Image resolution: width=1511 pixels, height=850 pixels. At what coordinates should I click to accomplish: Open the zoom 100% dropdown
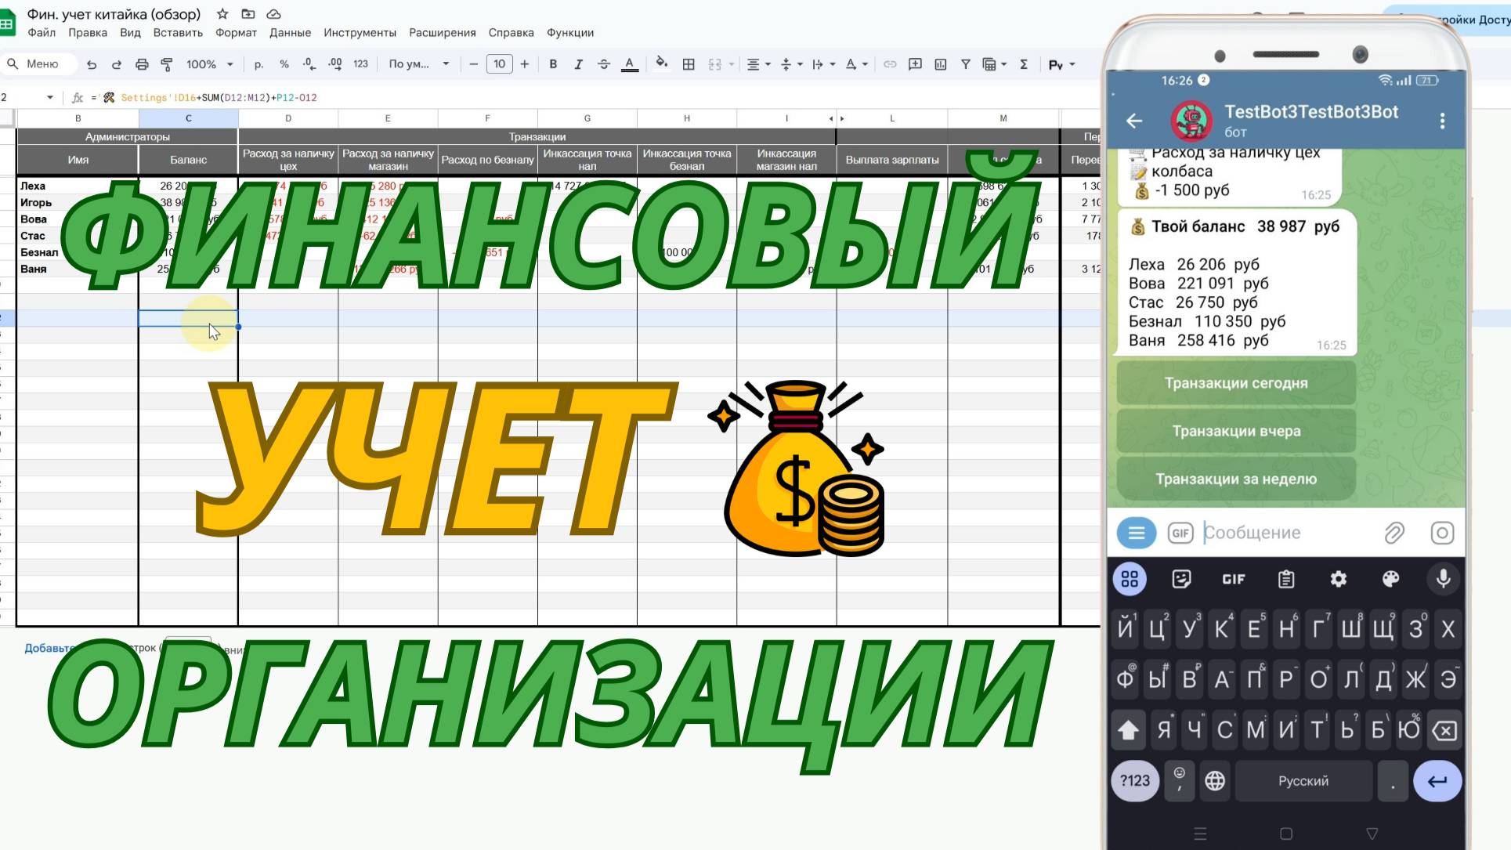tap(209, 64)
